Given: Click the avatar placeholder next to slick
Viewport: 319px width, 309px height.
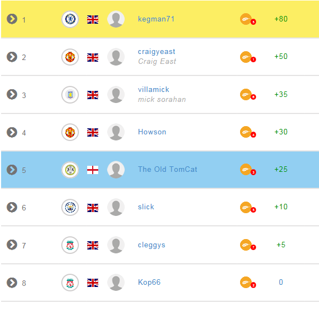Looking at the screenshot, I should pos(116,207).
